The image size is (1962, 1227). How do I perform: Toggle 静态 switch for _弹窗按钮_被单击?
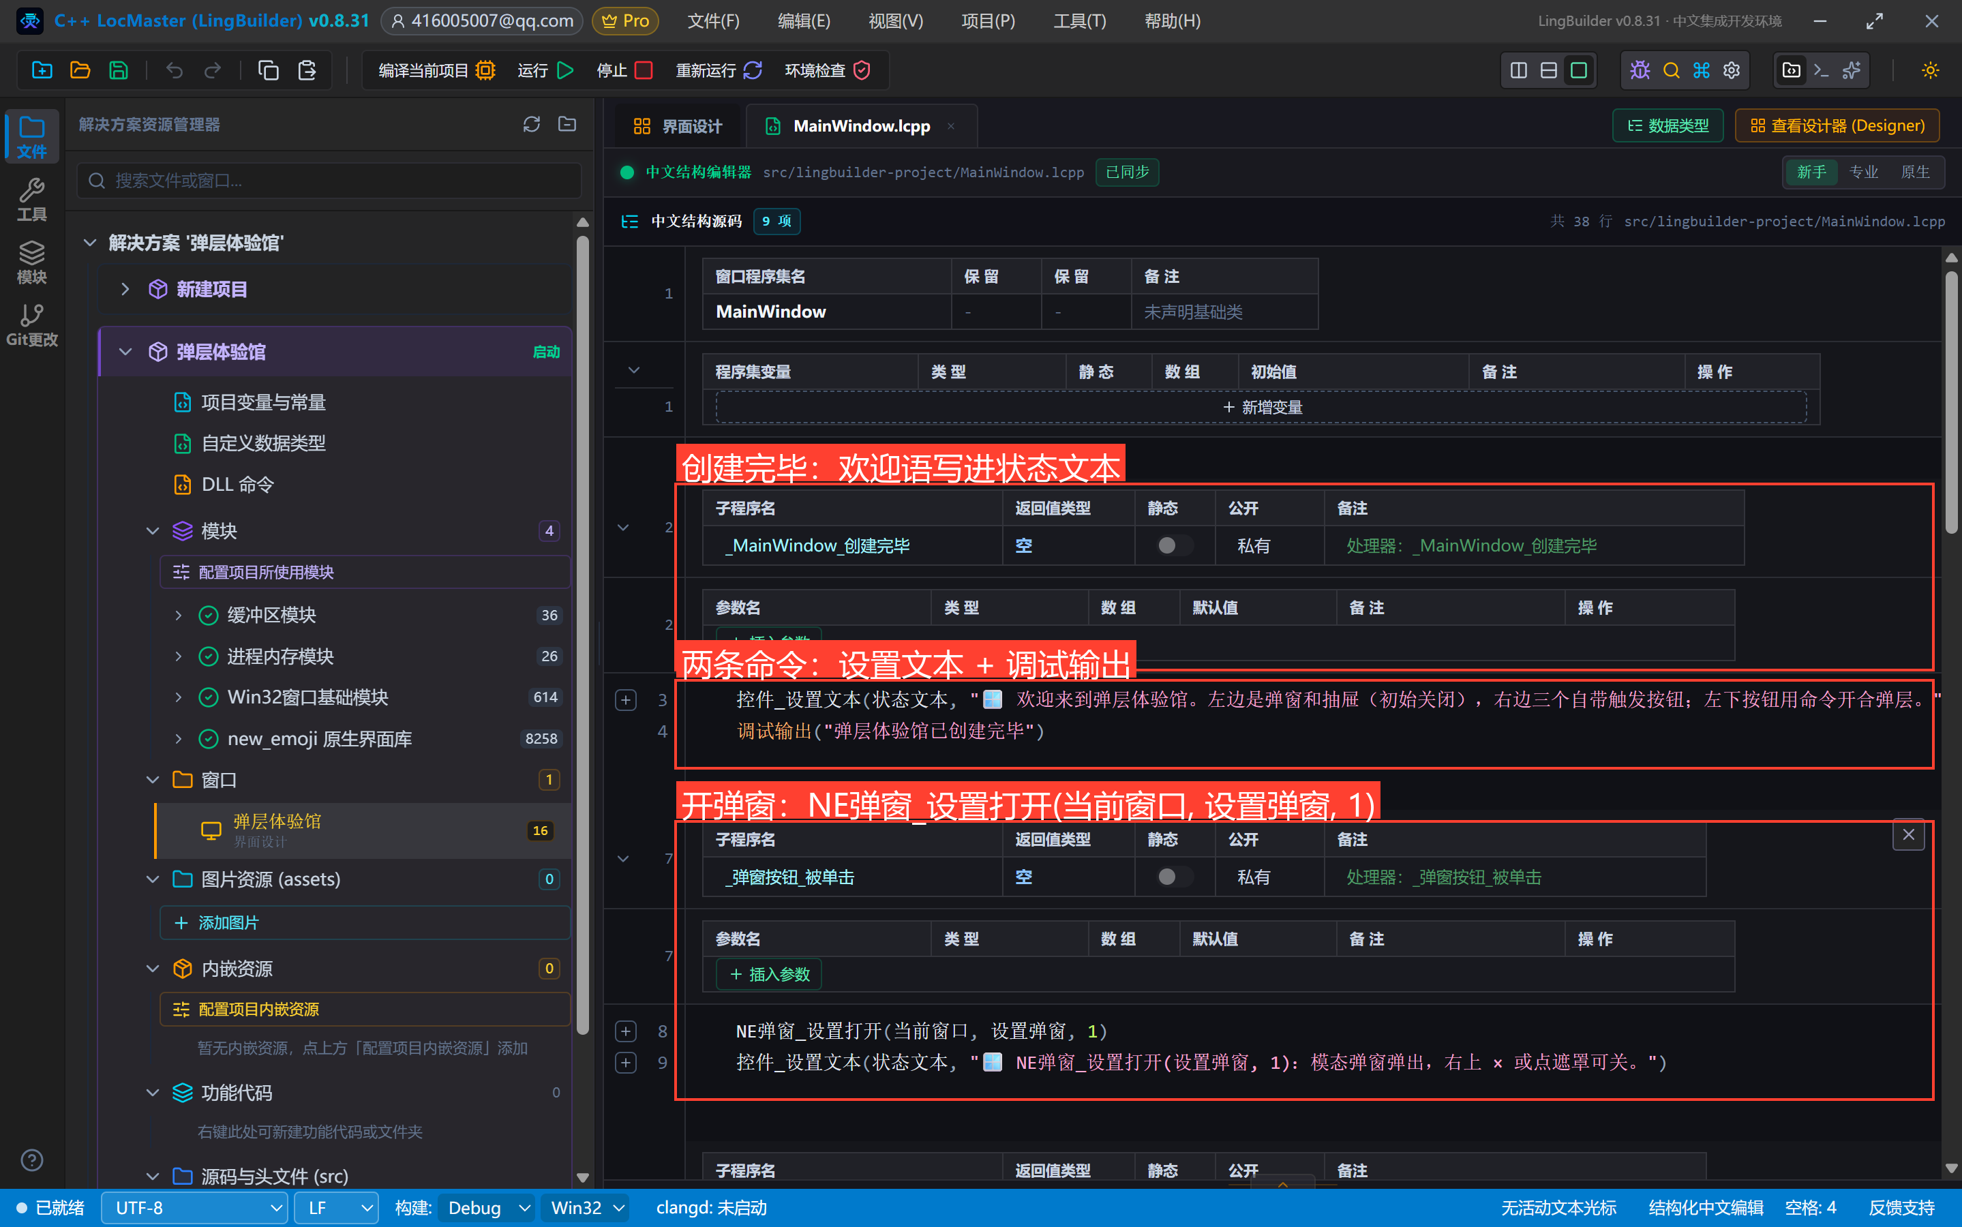click(x=1174, y=877)
